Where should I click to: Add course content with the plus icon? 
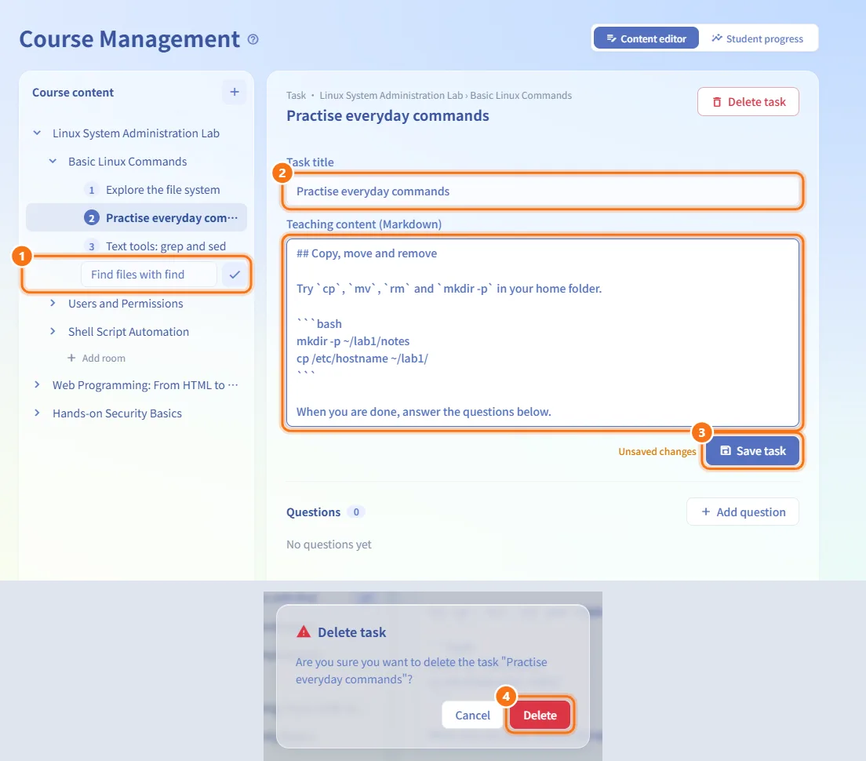(x=235, y=92)
